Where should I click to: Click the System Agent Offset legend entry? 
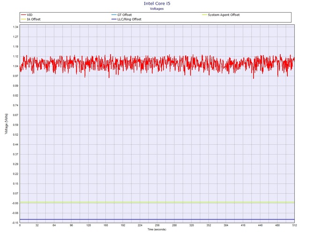coord(221,15)
